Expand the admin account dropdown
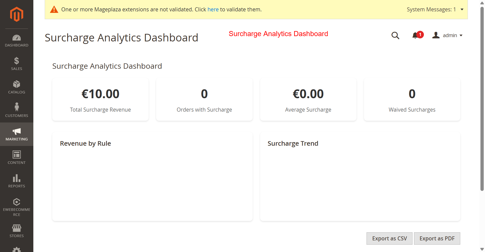Image resolution: width=485 pixels, height=252 pixels. [x=448, y=35]
